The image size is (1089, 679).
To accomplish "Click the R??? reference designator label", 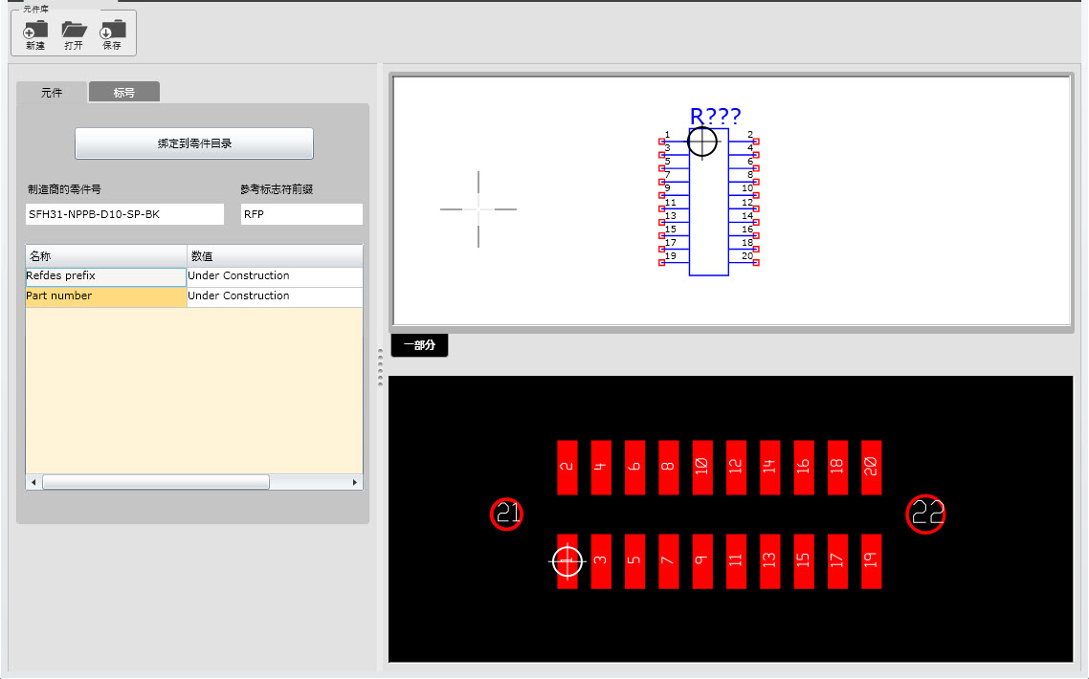I will point(716,116).
